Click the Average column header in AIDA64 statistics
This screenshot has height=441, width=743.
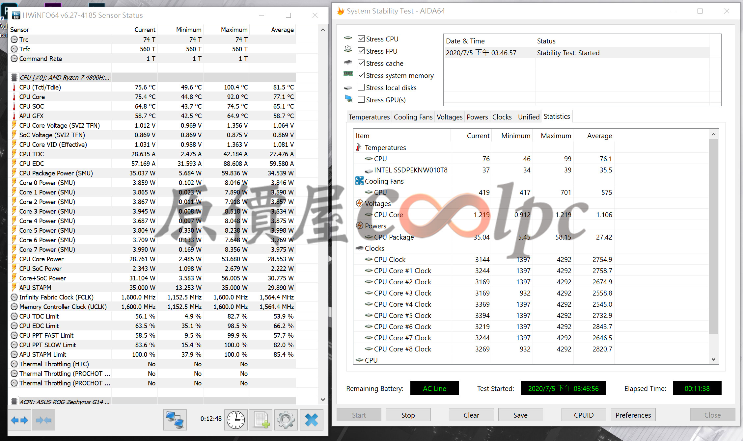coord(593,136)
